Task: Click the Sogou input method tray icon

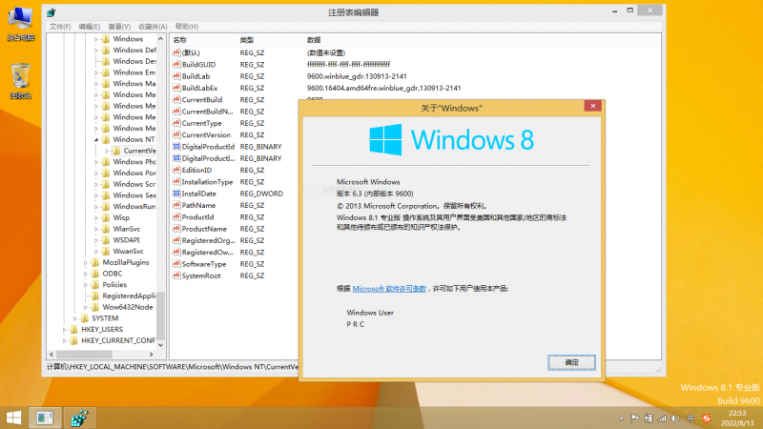Action: click(707, 419)
